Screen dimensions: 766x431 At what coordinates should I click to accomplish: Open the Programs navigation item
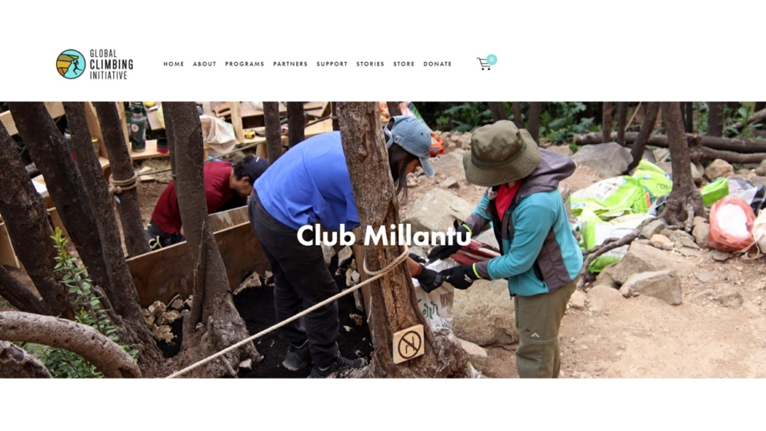tap(245, 64)
